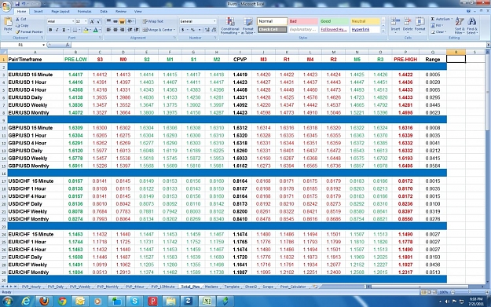Toggle underline formatting
This screenshot has height=307, width=491.
pyautogui.click(x=64, y=30)
